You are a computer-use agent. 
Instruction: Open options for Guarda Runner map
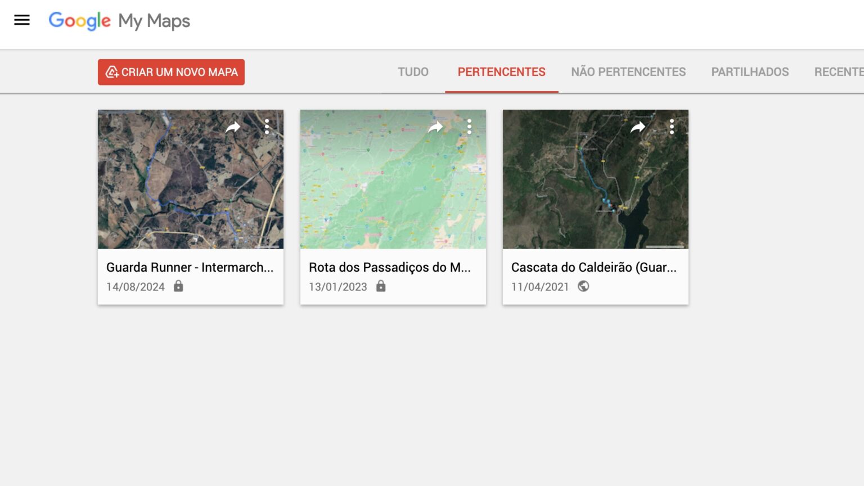[x=266, y=127]
